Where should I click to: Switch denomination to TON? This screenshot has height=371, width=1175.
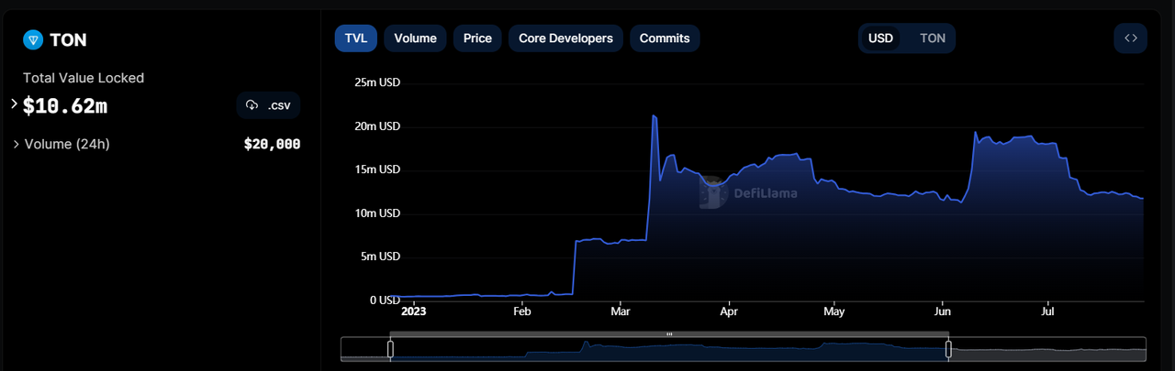point(932,38)
